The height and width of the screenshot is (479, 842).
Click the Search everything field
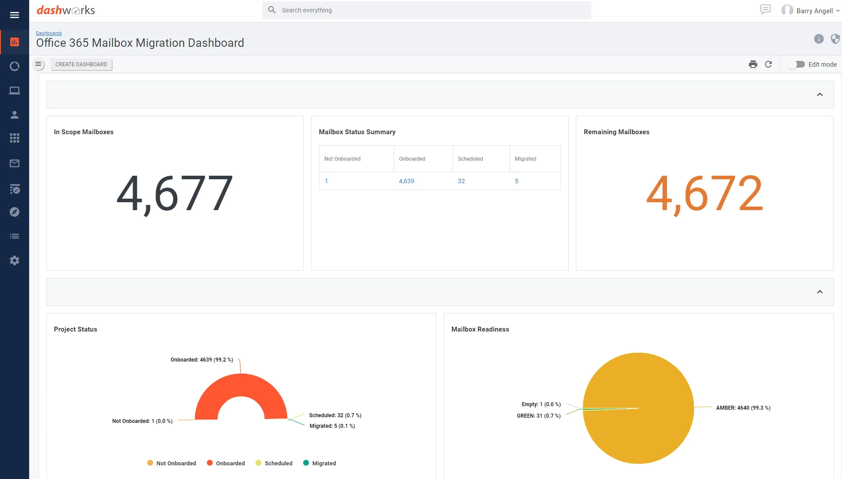tap(427, 10)
